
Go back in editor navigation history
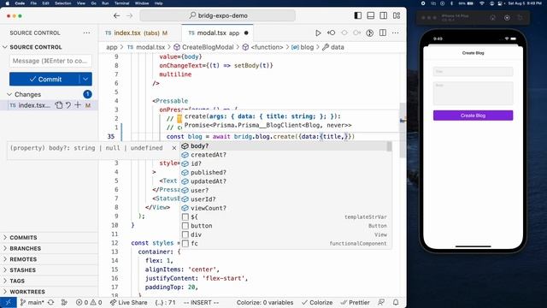(116, 15)
